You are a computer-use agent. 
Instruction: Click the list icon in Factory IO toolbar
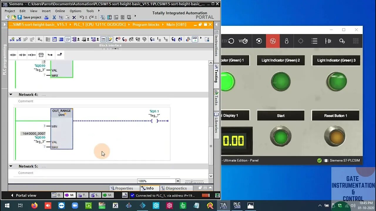click(314, 41)
